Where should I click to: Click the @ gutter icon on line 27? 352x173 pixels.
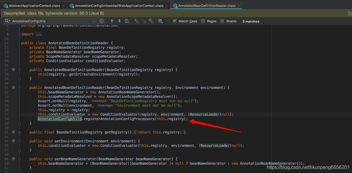(x=13, y=70)
